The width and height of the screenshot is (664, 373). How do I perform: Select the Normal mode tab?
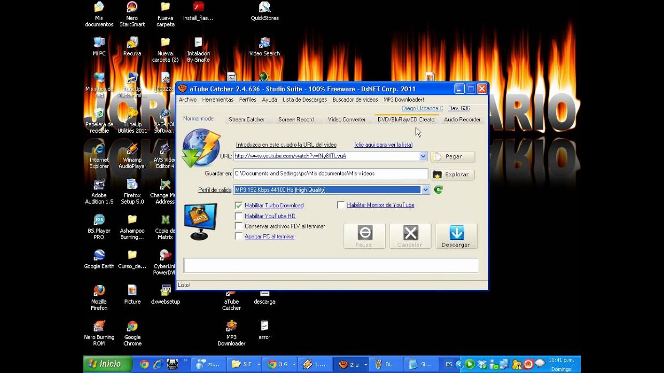pos(198,119)
